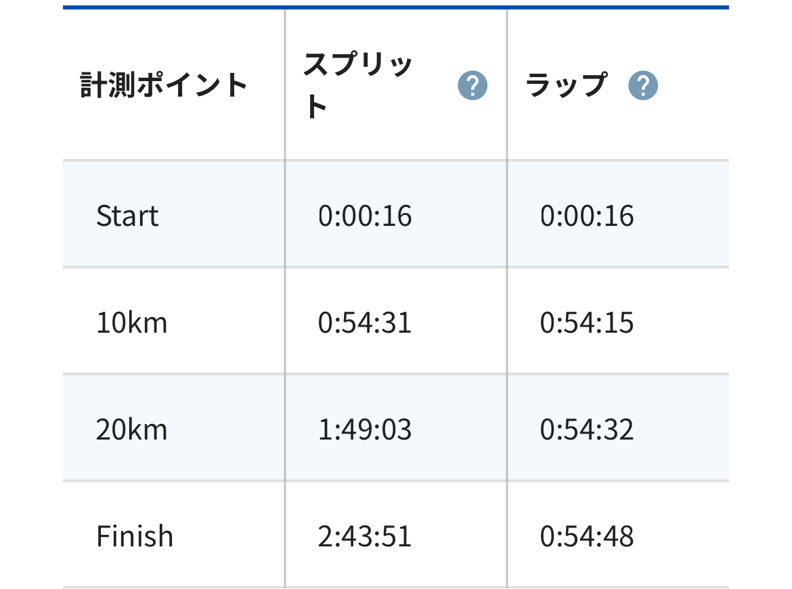Select Start lap time 0:00:16
Image resolution: width=792 pixels, height=589 pixels.
coord(587,216)
